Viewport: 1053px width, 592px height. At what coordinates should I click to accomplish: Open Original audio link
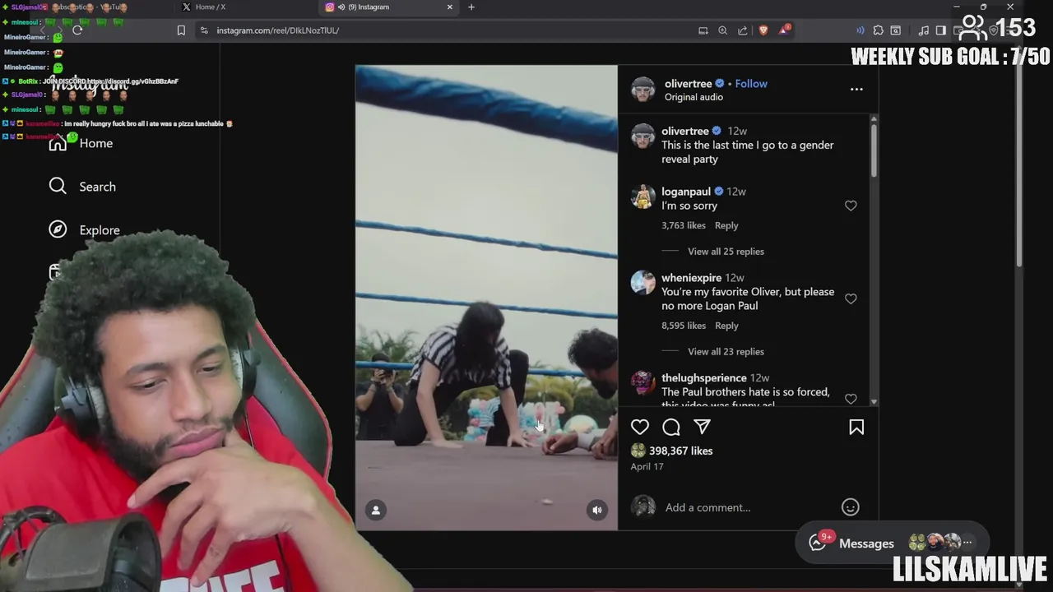coord(693,97)
